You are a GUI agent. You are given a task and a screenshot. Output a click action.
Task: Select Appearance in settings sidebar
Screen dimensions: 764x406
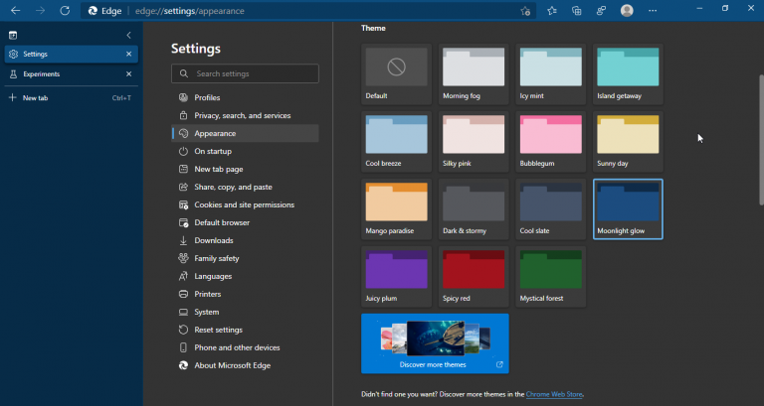pos(245,133)
